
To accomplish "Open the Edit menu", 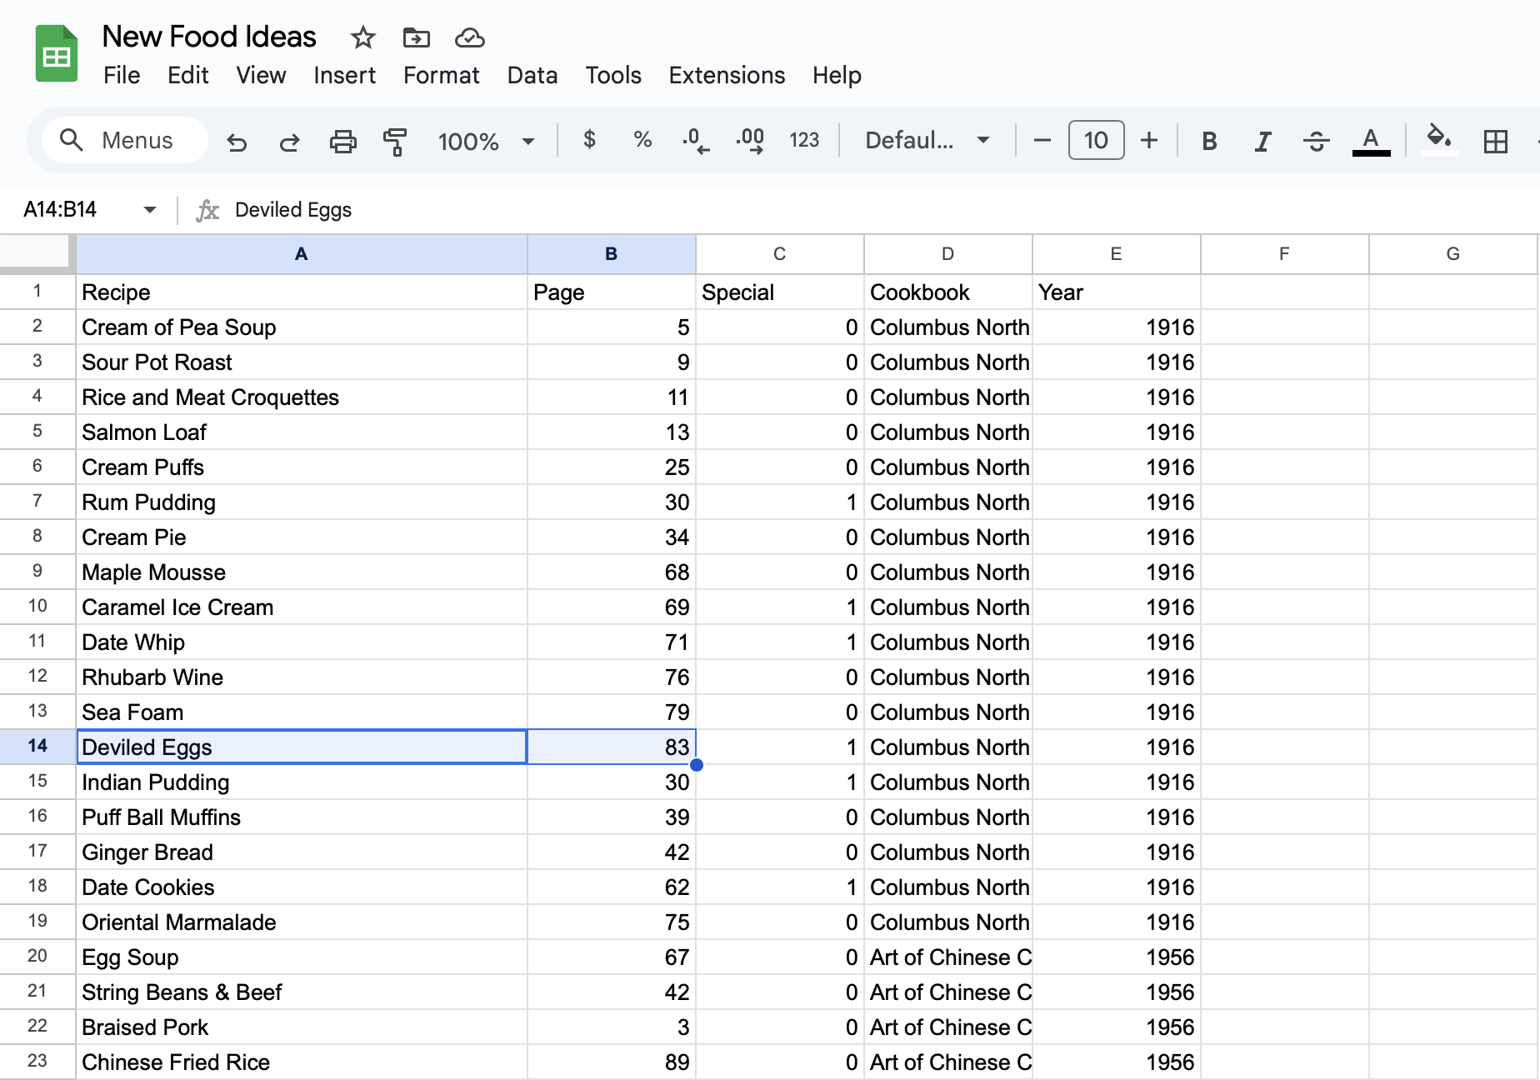I will pos(187,75).
